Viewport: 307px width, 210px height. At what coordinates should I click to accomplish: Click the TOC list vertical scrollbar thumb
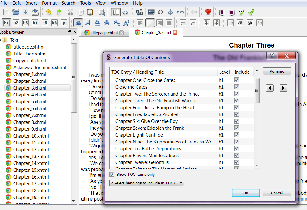point(257,91)
